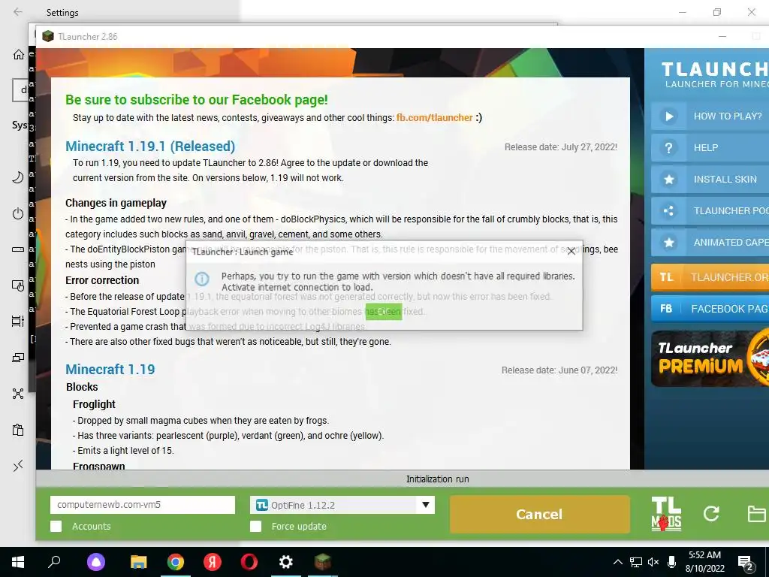Click the Settings search field
This screenshot has height=577, width=769.
pyautogui.click(x=20, y=90)
